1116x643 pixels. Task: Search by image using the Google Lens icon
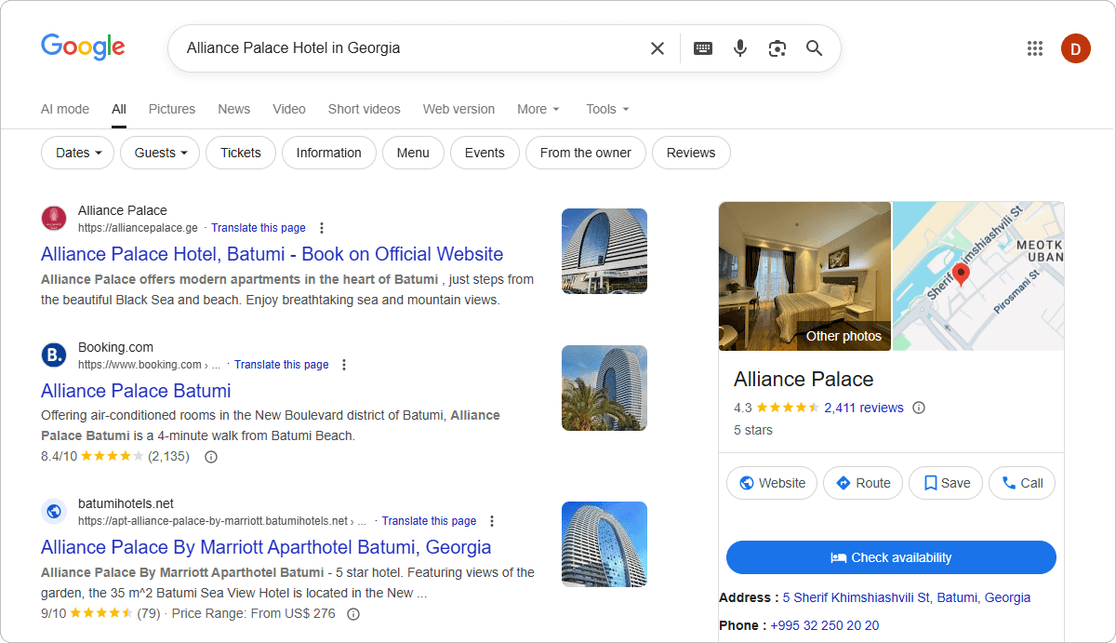click(777, 47)
